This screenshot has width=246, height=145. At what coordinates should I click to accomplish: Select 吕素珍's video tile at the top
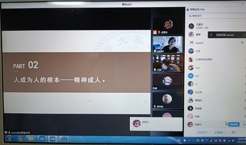coord(168,26)
